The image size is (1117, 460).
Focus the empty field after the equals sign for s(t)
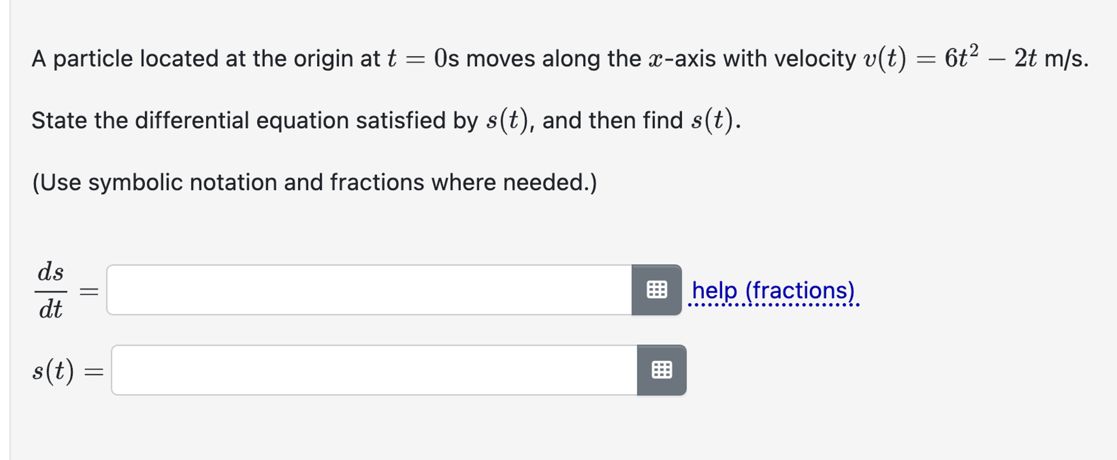point(373,370)
